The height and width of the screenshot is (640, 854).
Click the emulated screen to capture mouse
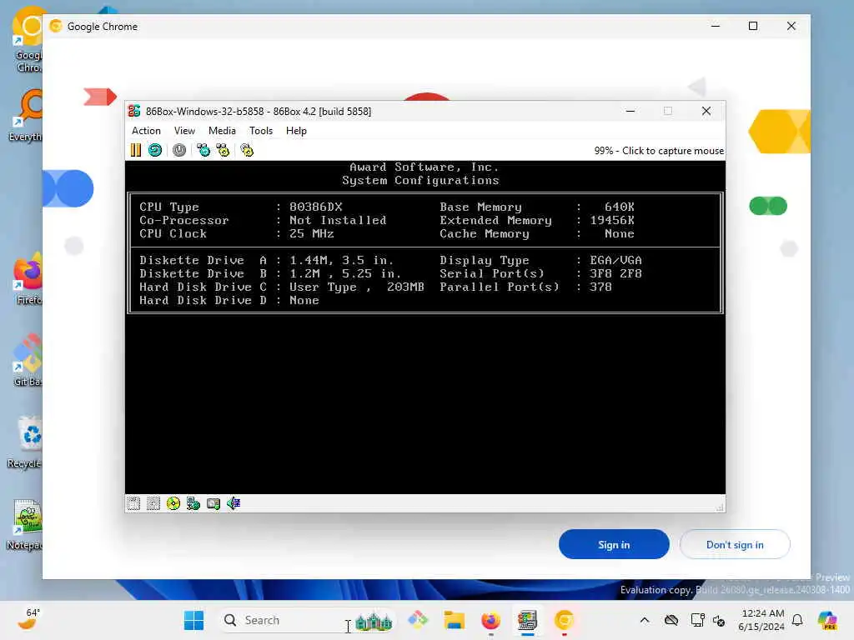click(x=424, y=327)
